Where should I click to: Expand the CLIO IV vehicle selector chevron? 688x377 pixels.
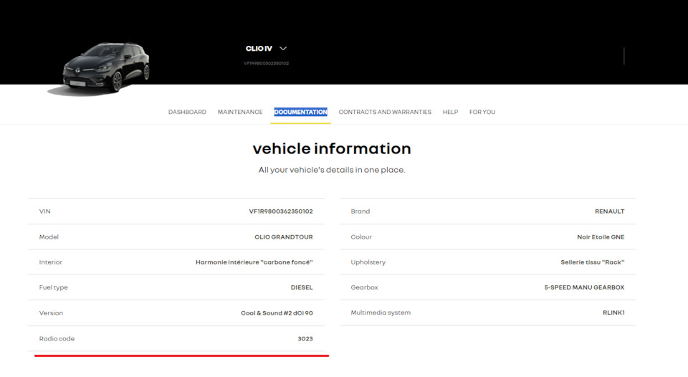point(283,48)
